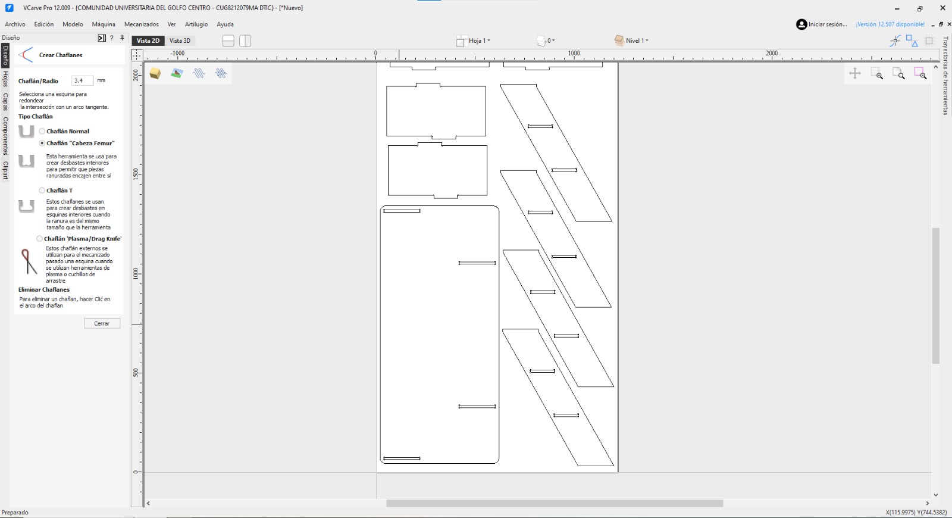The width and height of the screenshot is (952, 518).
Task: Click the user account avatar icon
Action: [x=801, y=24]
